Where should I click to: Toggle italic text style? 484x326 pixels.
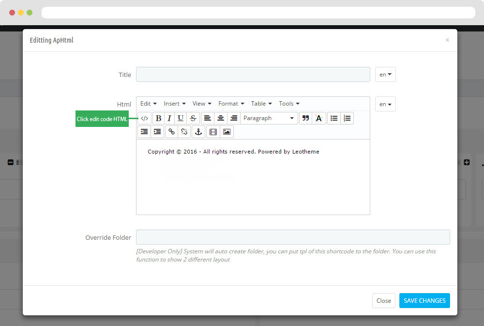coord(169,118)
